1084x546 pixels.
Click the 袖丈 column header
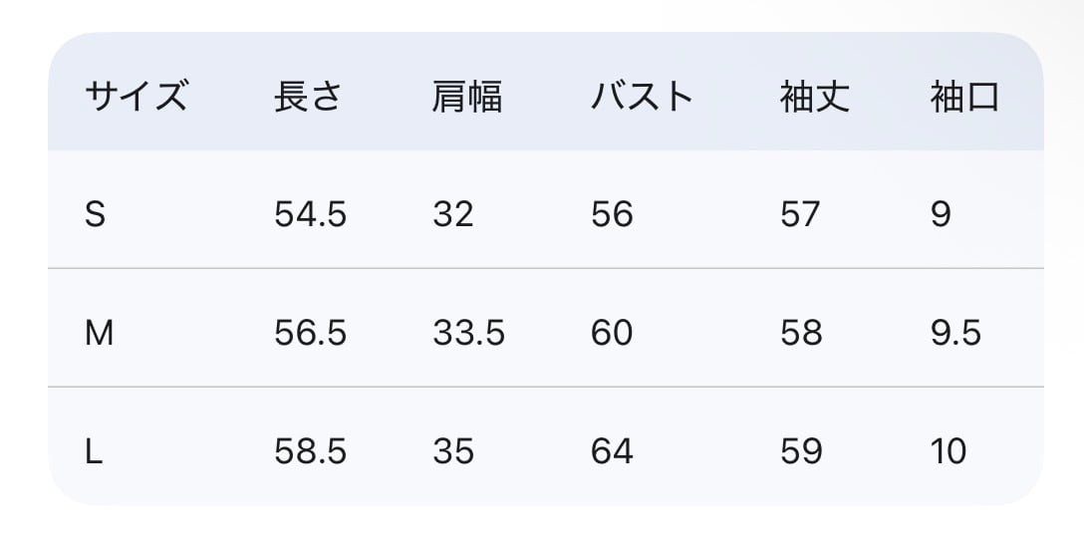coord(815,98)
